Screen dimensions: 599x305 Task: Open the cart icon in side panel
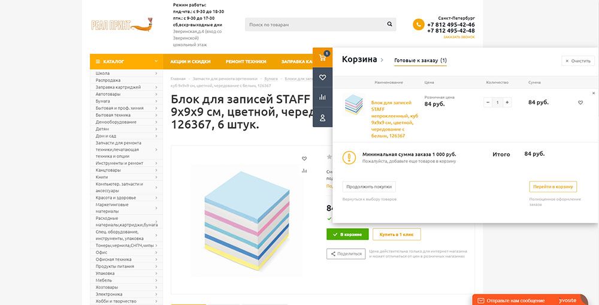(x=322, y=58)
